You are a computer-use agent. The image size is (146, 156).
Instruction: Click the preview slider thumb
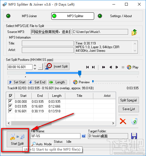(x=93, y=81)
